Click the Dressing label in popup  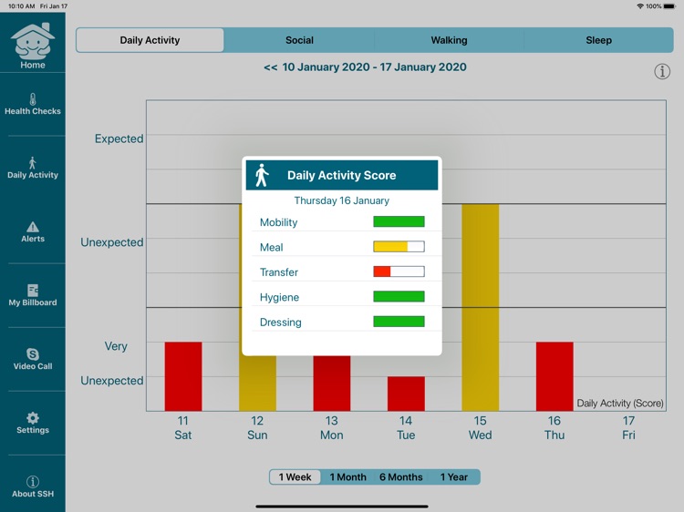coord(281,323)
